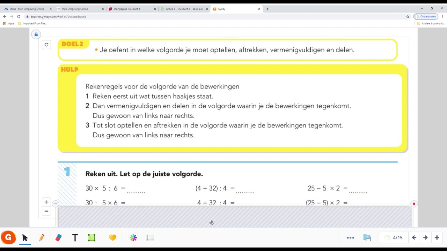Click the address bar URL field

[217, 16]
